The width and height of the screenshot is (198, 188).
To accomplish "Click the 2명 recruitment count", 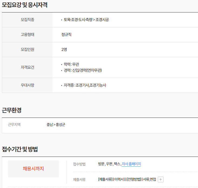I will pos(64,50).
